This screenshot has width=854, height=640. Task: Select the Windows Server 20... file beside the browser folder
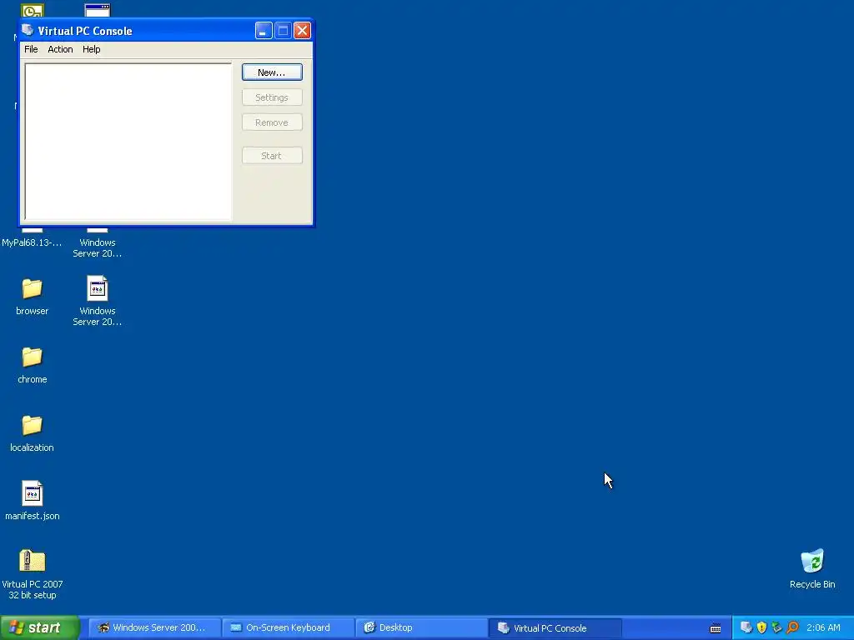[x=98, y=288]
